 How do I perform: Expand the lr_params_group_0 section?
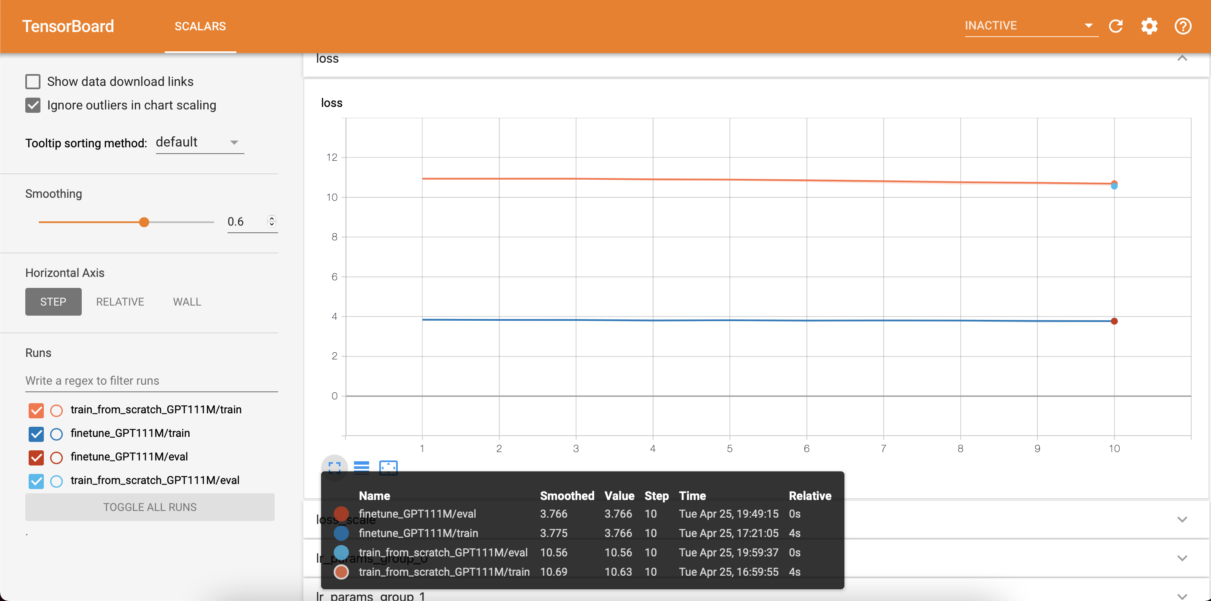(1182, 558)
